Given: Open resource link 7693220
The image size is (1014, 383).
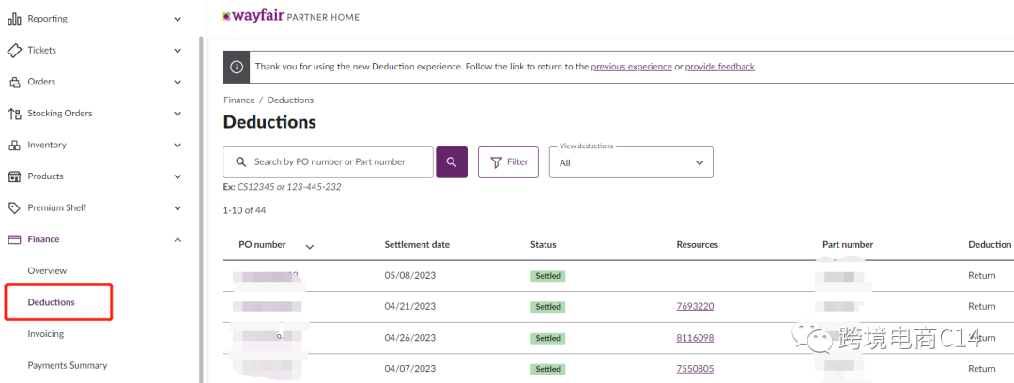Looking at the screenshot, I should pyautogui.click(x=695, y=307).
